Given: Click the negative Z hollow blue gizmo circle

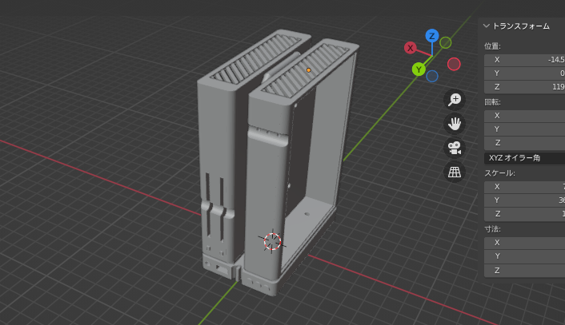Looking at the screenshot, I should [432, 76].
